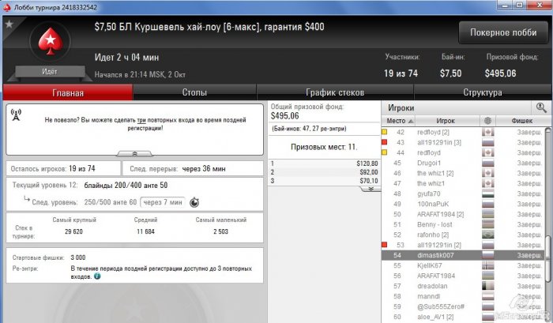Switch to the График стеков tab

point(335,92)
